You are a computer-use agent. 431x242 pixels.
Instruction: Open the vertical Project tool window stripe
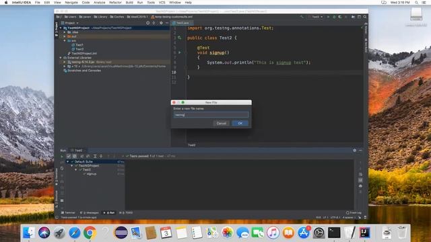(57, 29)
